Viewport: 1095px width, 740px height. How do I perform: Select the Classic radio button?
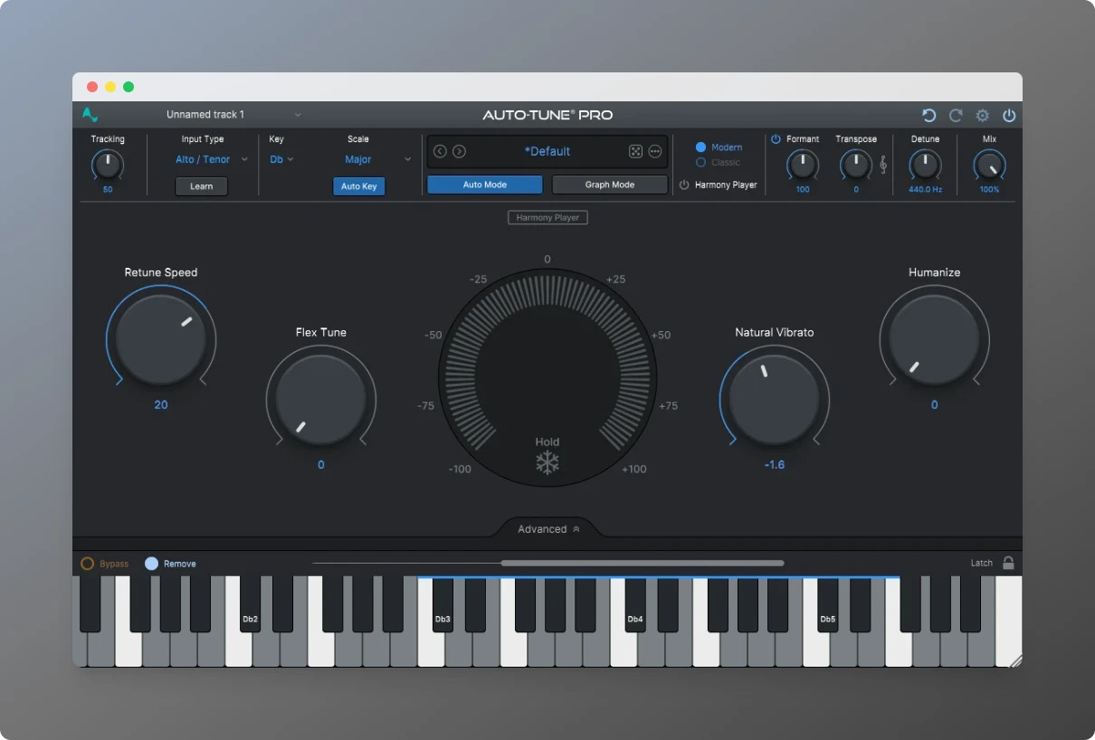700,163
